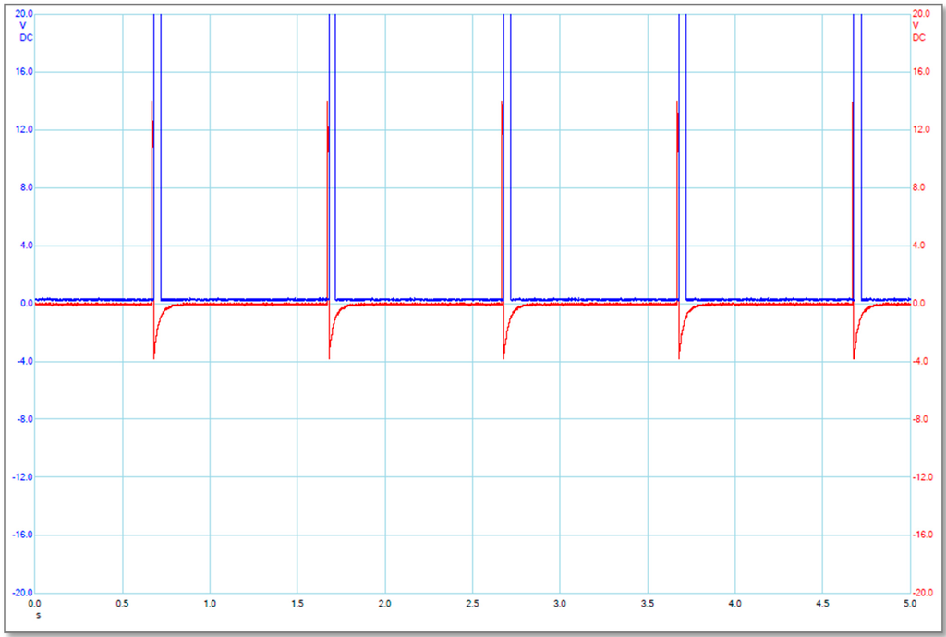Screen dimensions: 946x637
Task: Click the blue pulse near 2.7 seconds
Action: pos(507,157)
